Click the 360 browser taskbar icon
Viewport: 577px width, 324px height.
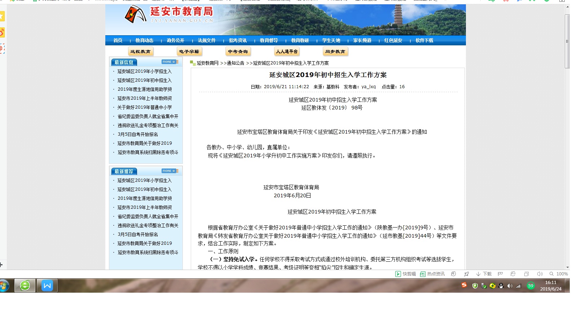(x=25, y=286)
